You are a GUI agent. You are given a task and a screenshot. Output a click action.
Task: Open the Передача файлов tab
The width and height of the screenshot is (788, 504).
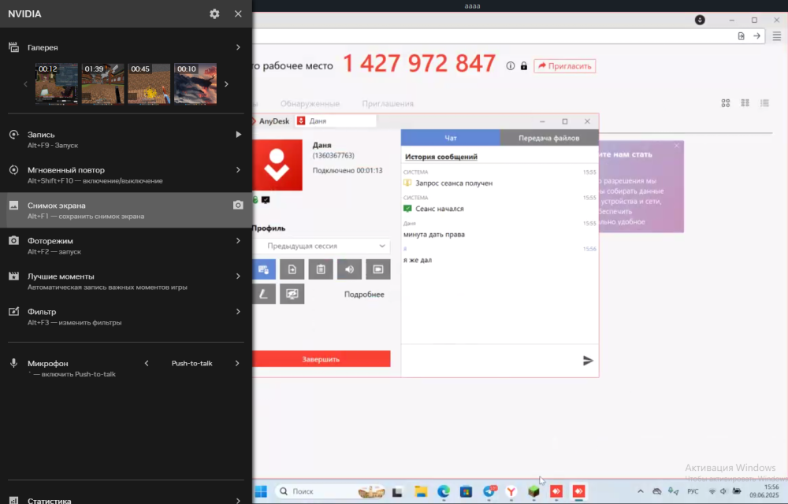pos(548,138)
